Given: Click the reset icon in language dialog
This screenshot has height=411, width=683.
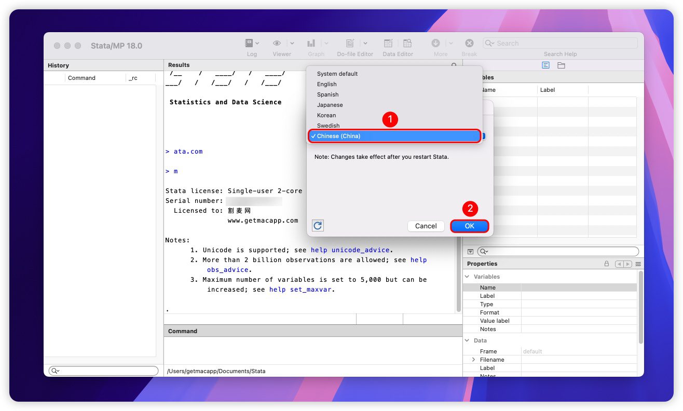Looking at the screenshot, I should [318, 226].
